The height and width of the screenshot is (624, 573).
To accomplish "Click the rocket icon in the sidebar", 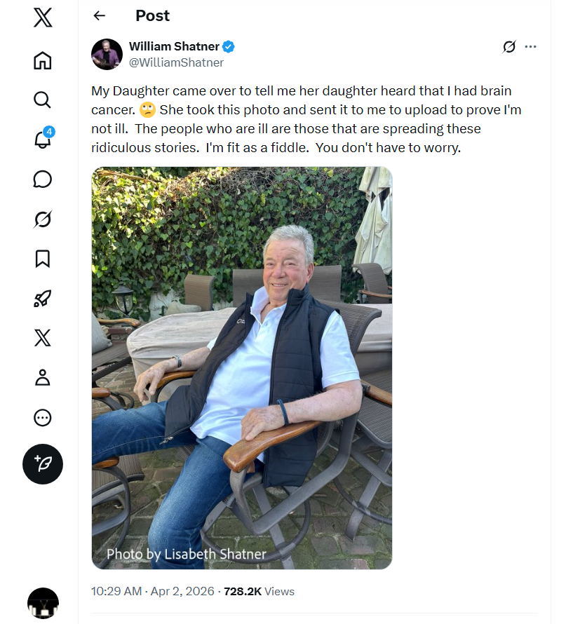I will click(43, 299).
